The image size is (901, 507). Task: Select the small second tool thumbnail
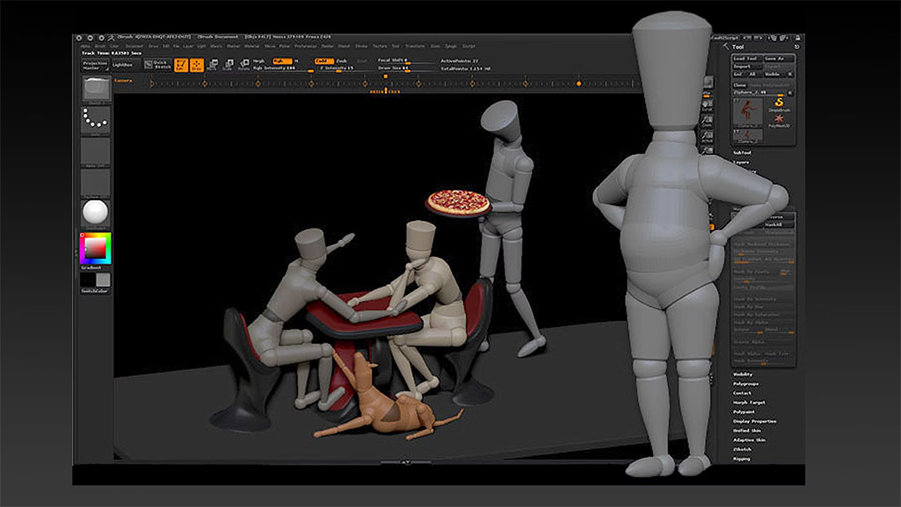tap(747, 136)
